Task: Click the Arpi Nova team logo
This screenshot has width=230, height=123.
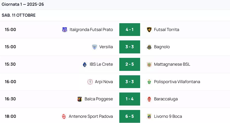Action: [90, 82]
